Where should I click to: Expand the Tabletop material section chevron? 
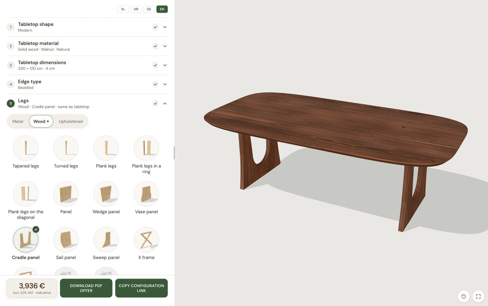(165, 46)
